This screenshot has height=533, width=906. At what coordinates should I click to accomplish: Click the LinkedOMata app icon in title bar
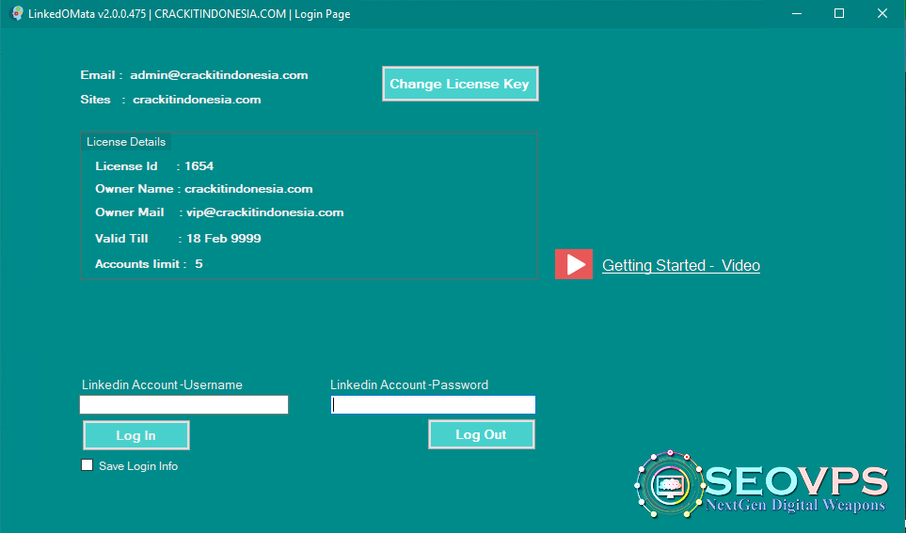coord(17,13)
